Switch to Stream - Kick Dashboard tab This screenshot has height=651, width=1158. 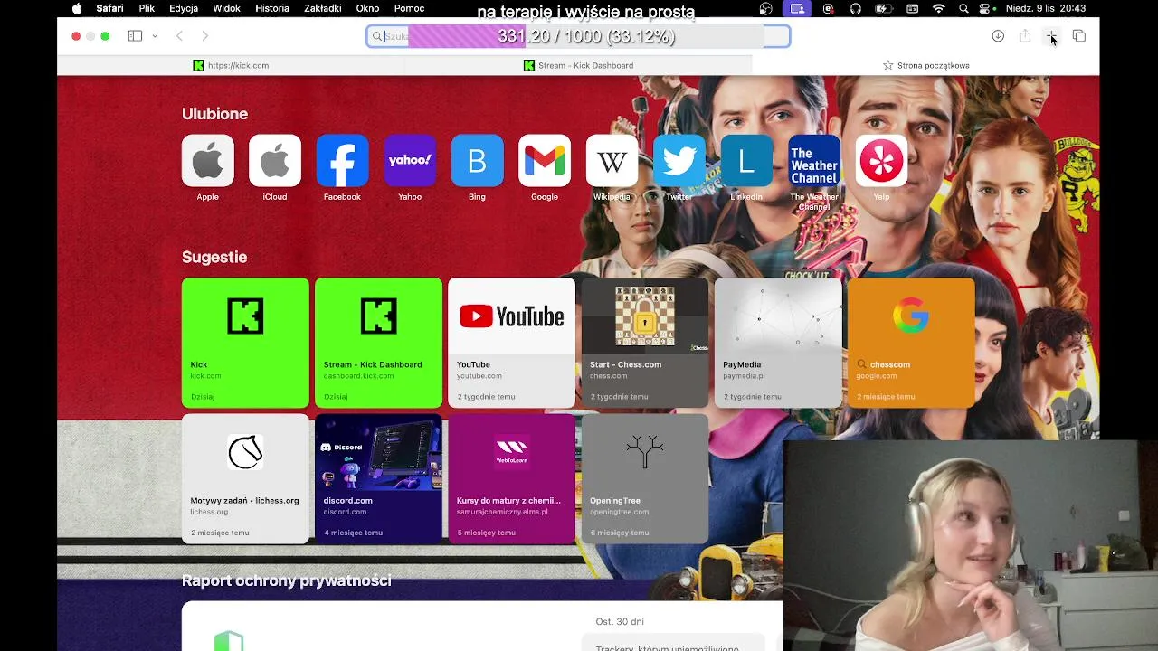pos(578,65)
